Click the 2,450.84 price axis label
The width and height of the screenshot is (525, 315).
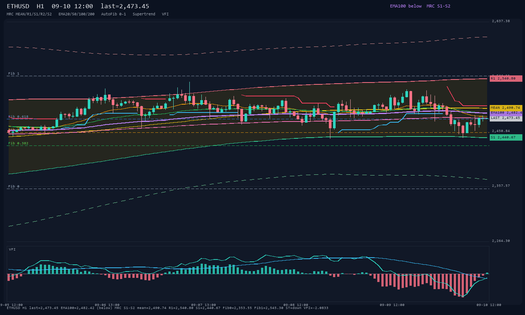(501, 131)
